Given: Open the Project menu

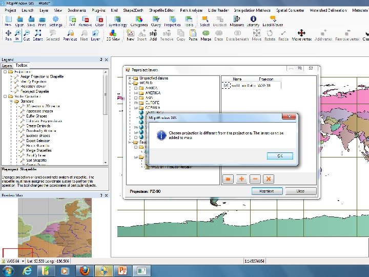Looking at the screenshot, I should point(10,10).
